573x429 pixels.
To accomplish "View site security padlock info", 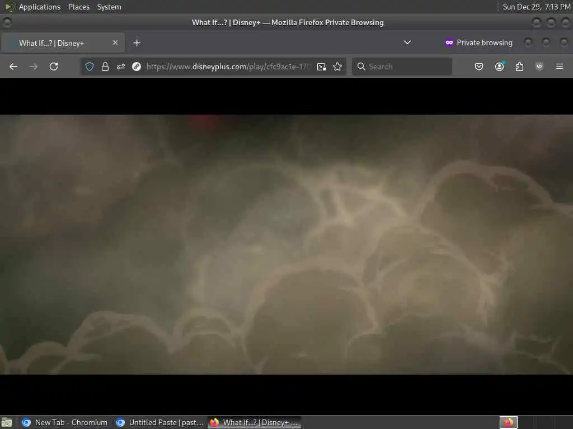I will [x=105, y=66].
